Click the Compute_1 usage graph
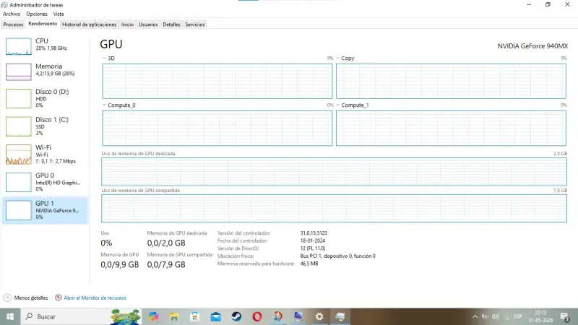The image size is (578, 325). pos(451,129)
